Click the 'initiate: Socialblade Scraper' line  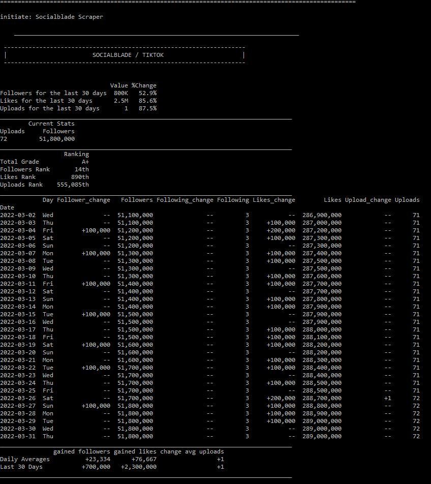[x=51, y=17]
